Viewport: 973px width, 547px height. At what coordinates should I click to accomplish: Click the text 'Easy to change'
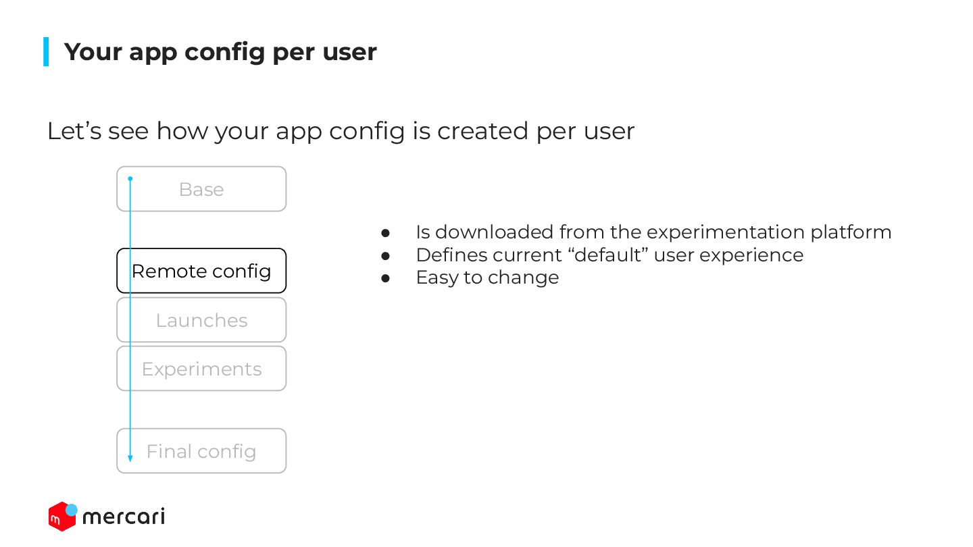(x=487, y=278)
